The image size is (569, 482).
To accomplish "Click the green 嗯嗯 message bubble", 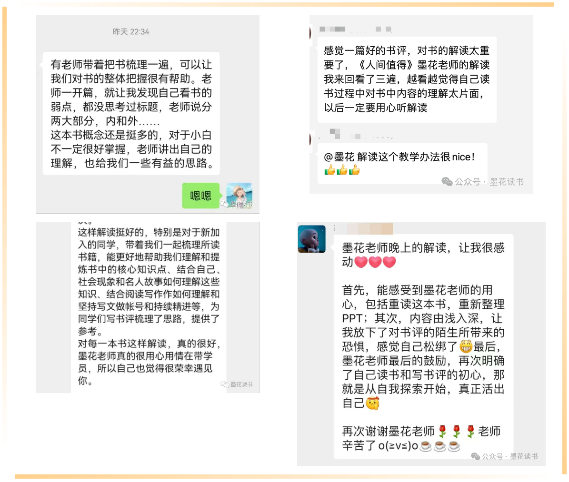I will (200, 196).
